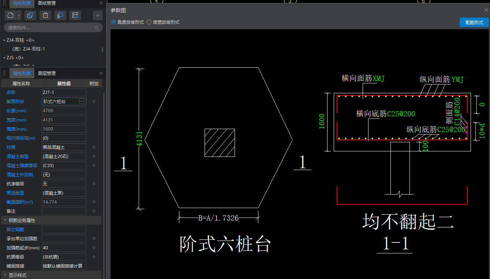The width and height of the screenshot is (490, 279).
Task: Click the 其它钢筋 value field
Action: coord(64,229)
